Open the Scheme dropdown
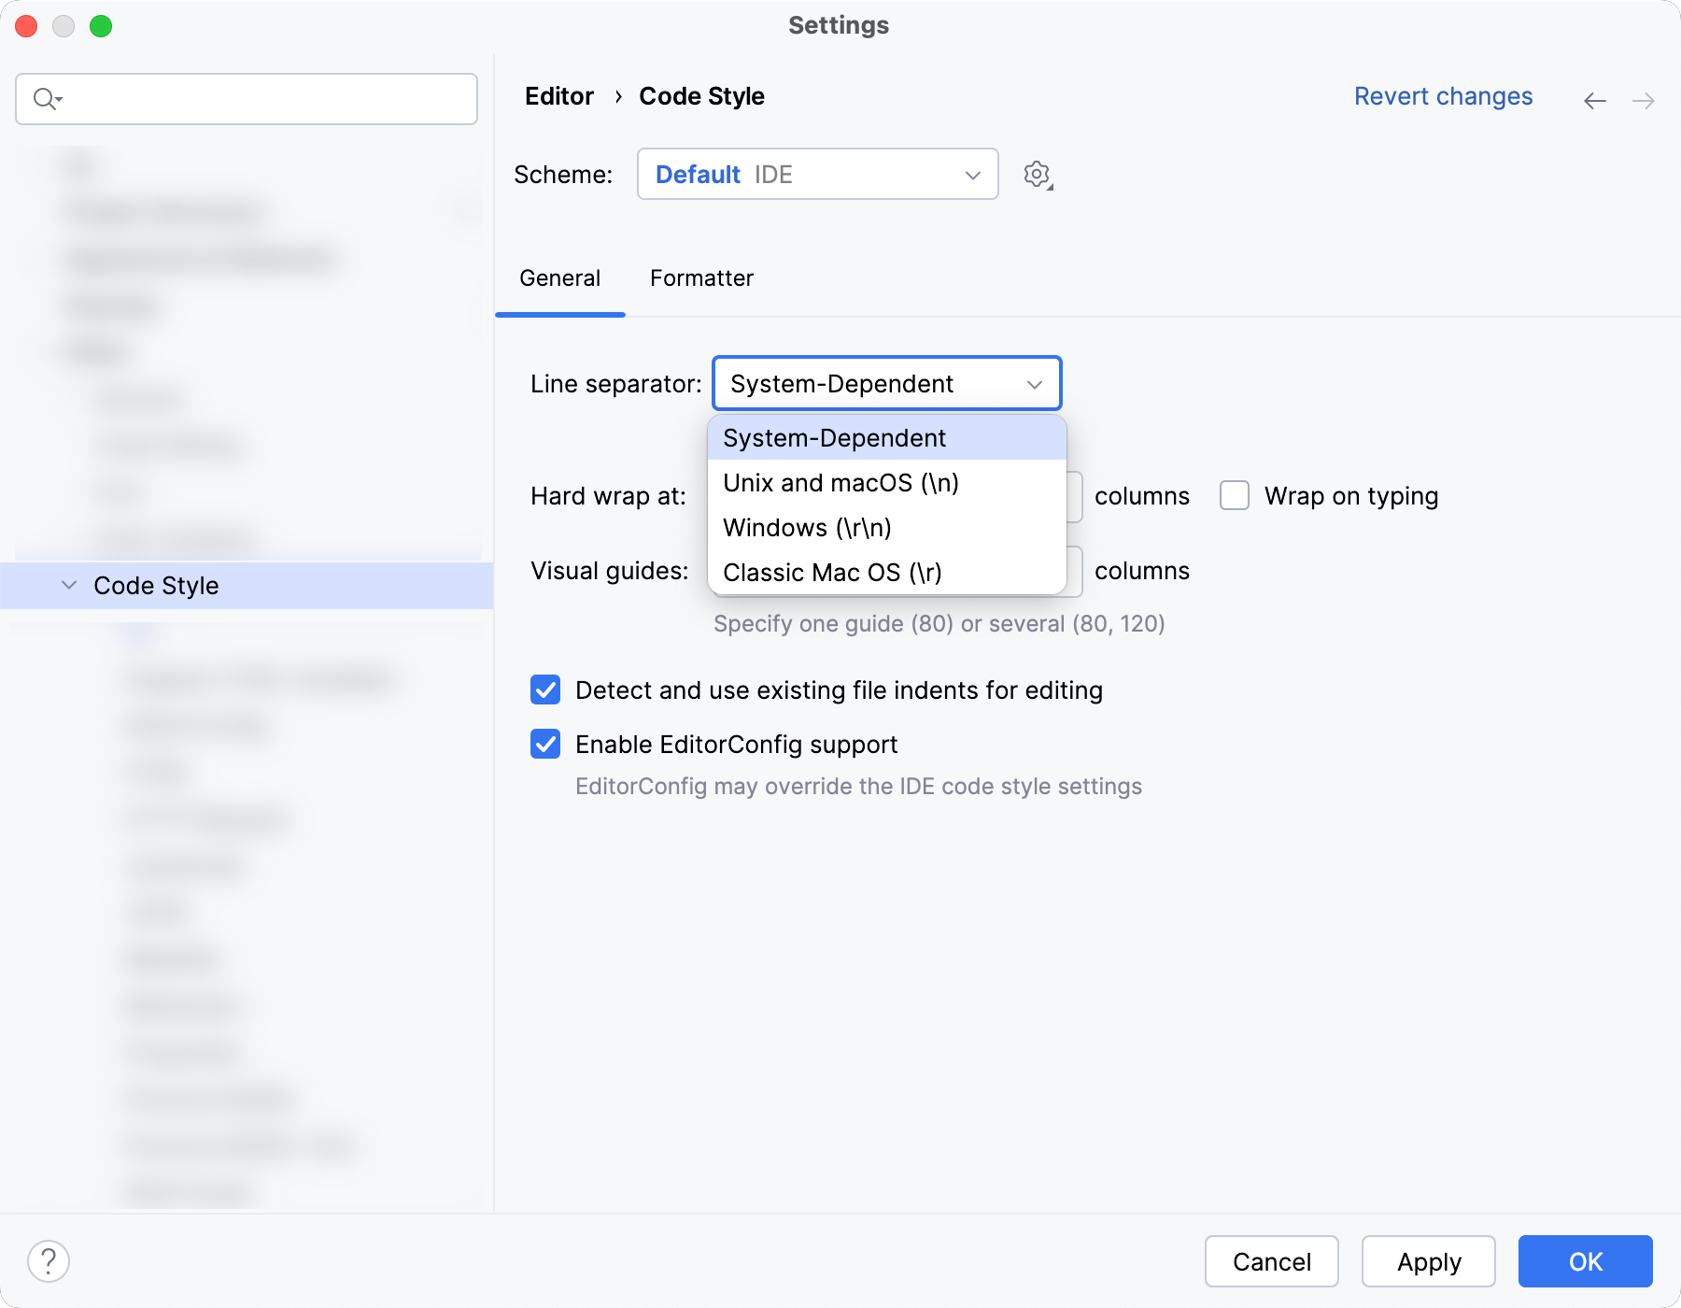The image size is (1681, 1308). coord(817,174)
